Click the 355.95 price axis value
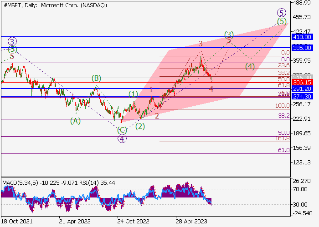Screen dimensions: 319x227 pos(302,61)
